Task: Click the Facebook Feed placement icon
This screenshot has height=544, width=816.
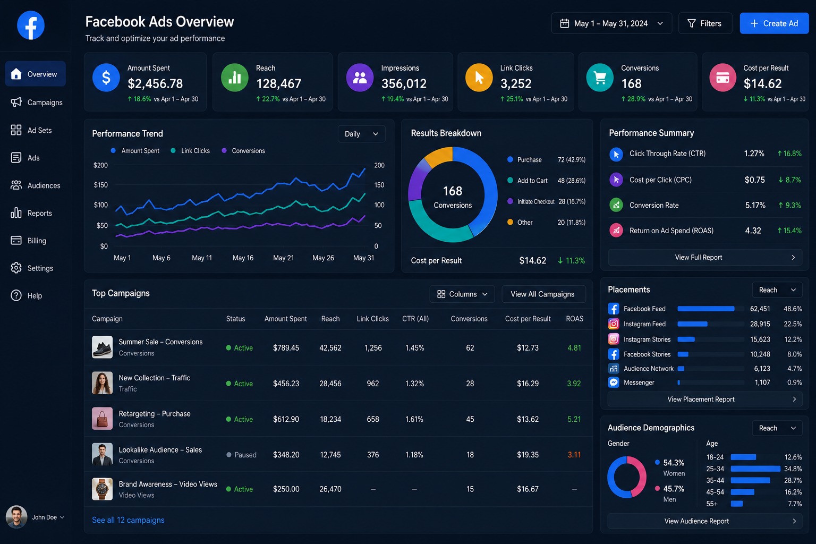Action: [x=614, y=309]
